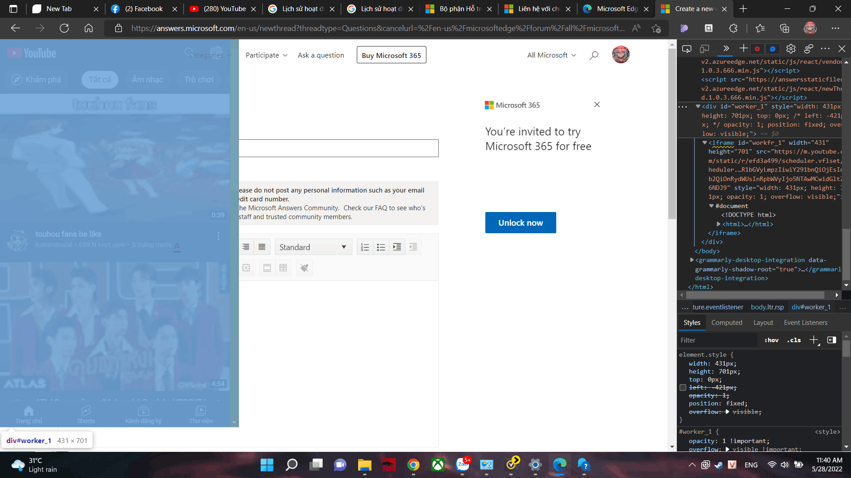
Task: Click the Styles filter input field
Action: (718, 340)
